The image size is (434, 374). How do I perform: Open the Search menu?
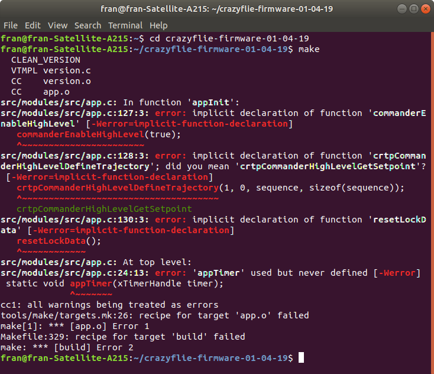(x=88, y=25)
